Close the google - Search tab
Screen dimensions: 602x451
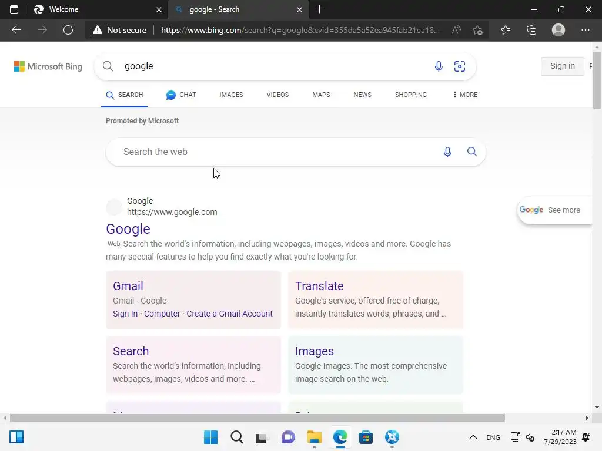(299, 9)
